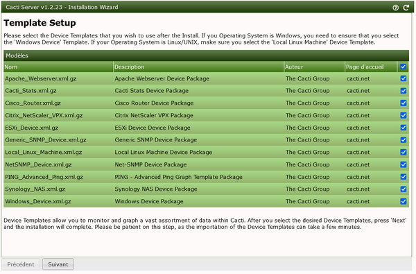Viewport: 416px width, 274px height.
Task: Toggle the PING Advanced Ping checkbox
Action: coord(404,177)
